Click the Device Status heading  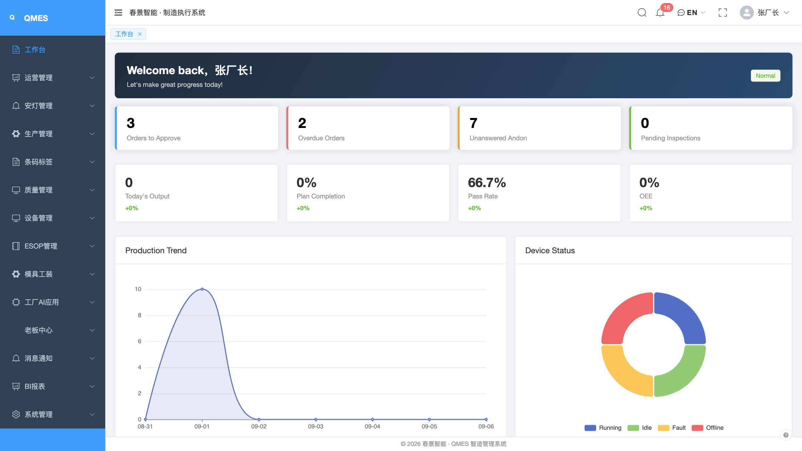550,251
